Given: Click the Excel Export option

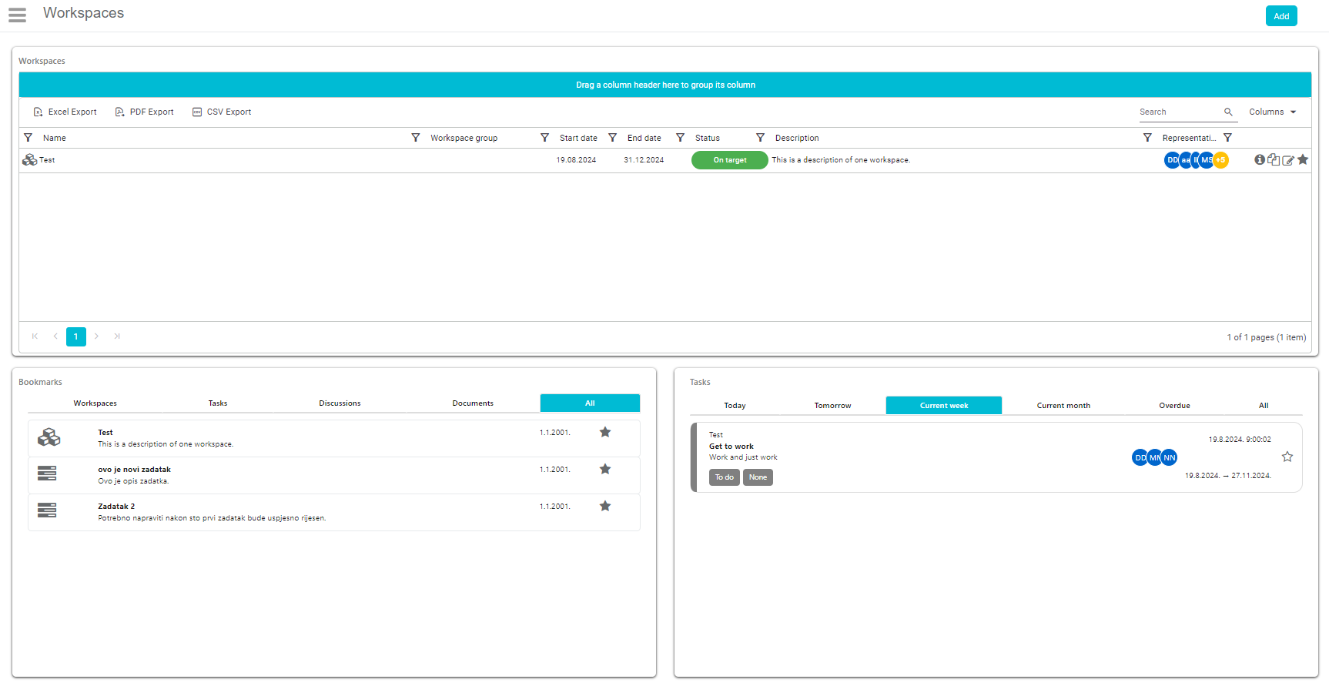Looking at the screenshot, I should tap(65, 112).
